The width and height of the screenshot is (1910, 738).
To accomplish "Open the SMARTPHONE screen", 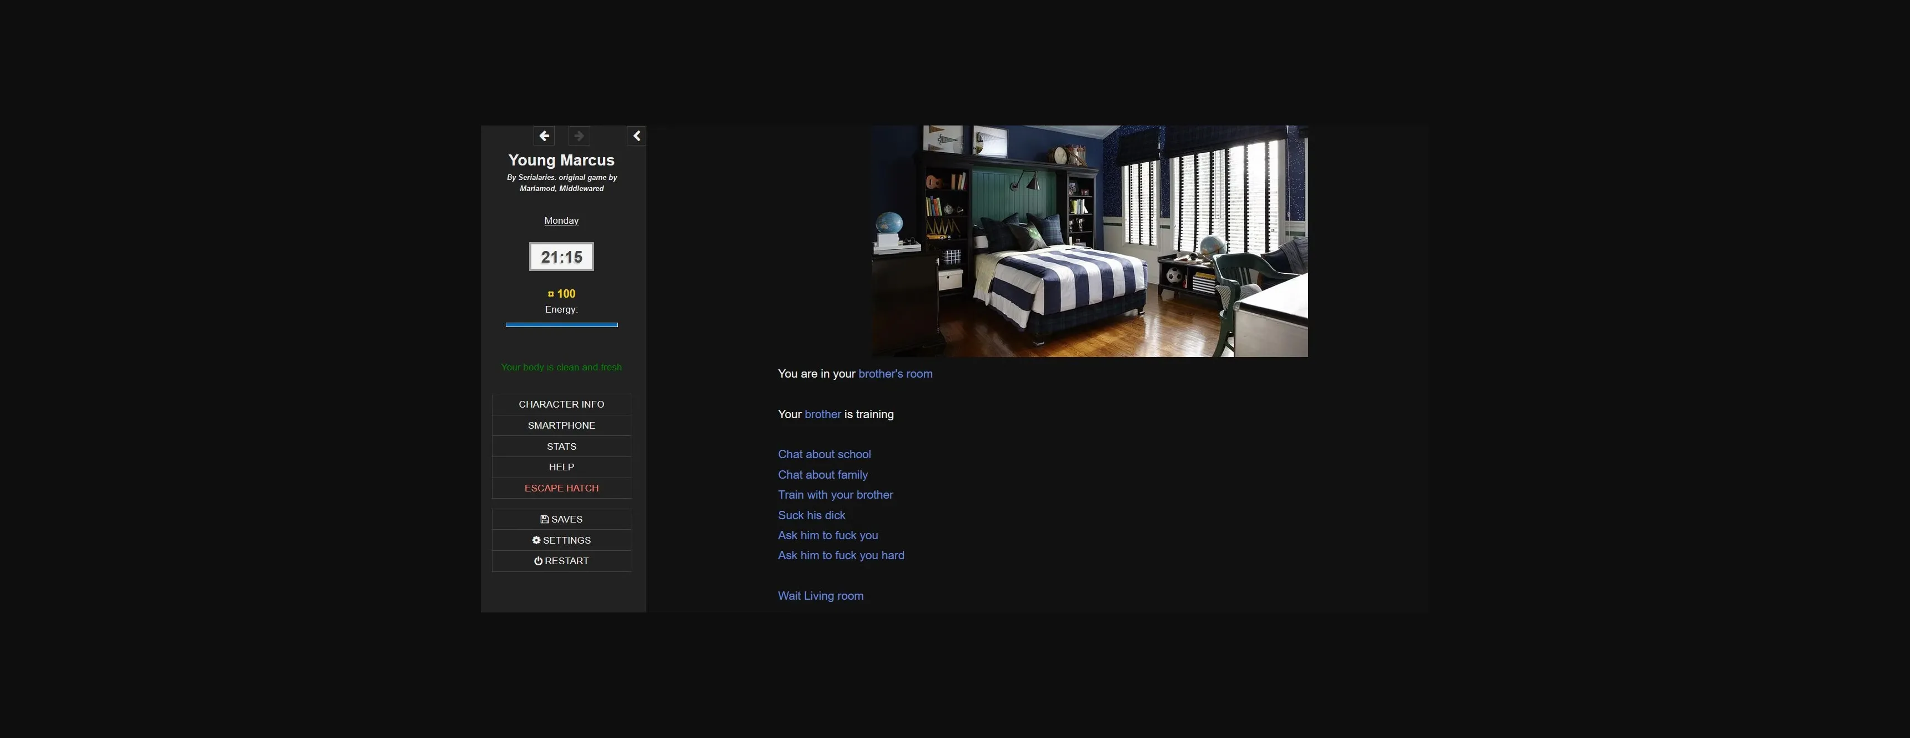I will tap(561, 425).
